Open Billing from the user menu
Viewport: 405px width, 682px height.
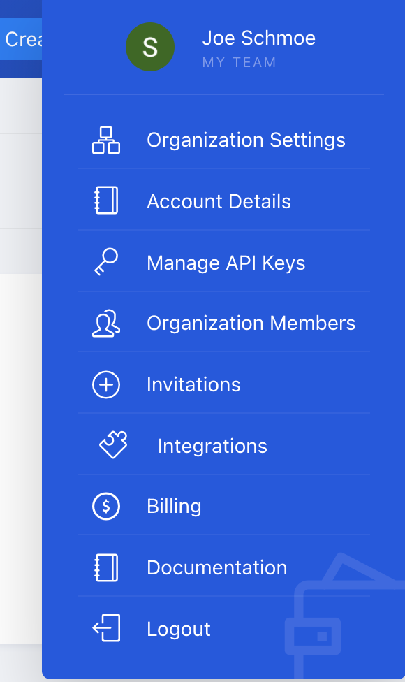(223, 507)
